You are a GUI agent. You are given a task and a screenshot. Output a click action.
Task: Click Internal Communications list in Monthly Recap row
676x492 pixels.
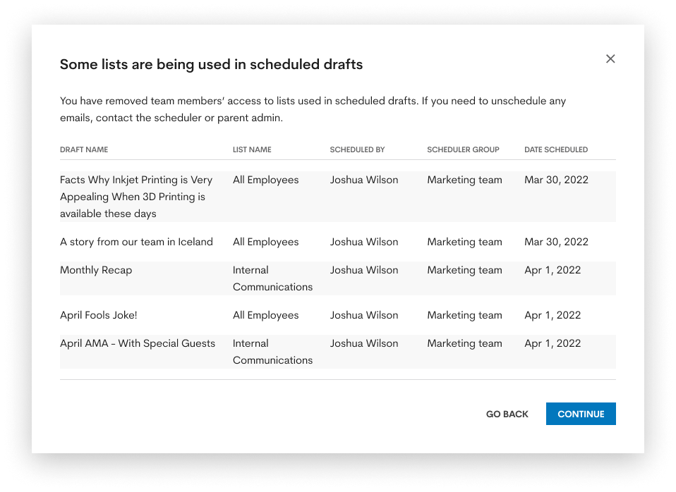tap(272, 278)
